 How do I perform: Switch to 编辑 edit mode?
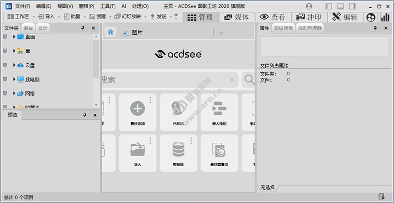point(345,17)
